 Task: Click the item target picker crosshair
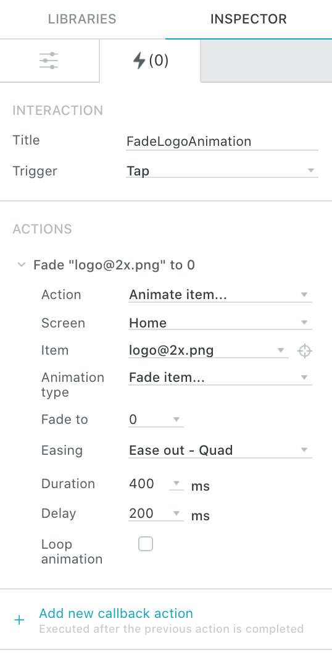[305, 351]
